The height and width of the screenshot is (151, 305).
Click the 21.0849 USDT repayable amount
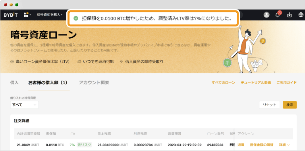point(28,145)
